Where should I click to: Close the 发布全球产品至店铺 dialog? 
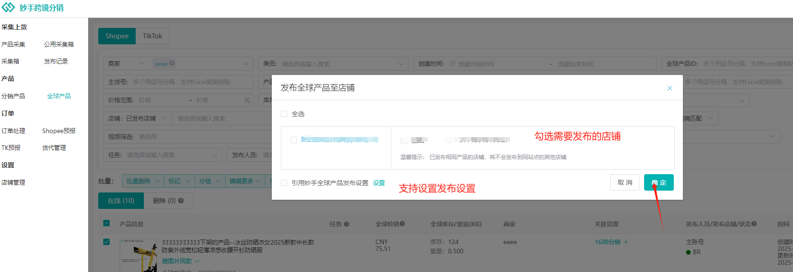(670, 88)
